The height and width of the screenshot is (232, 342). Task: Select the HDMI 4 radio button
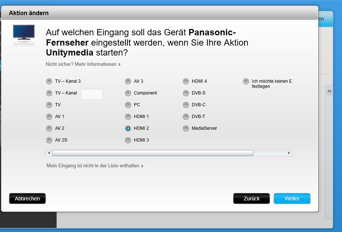point(186,82)
